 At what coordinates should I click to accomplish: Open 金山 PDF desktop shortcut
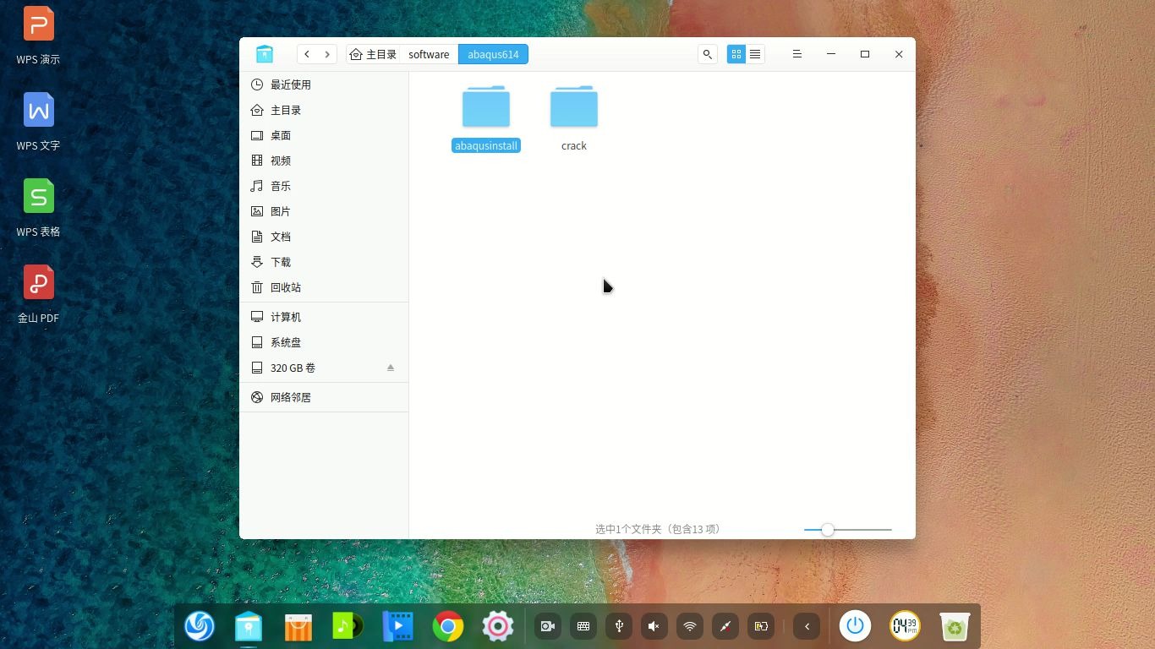(38, 293)
